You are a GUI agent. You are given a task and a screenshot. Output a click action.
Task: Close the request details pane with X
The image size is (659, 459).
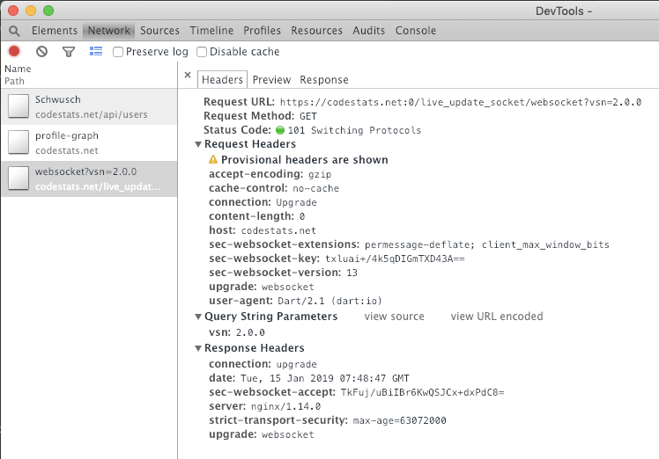188,75
